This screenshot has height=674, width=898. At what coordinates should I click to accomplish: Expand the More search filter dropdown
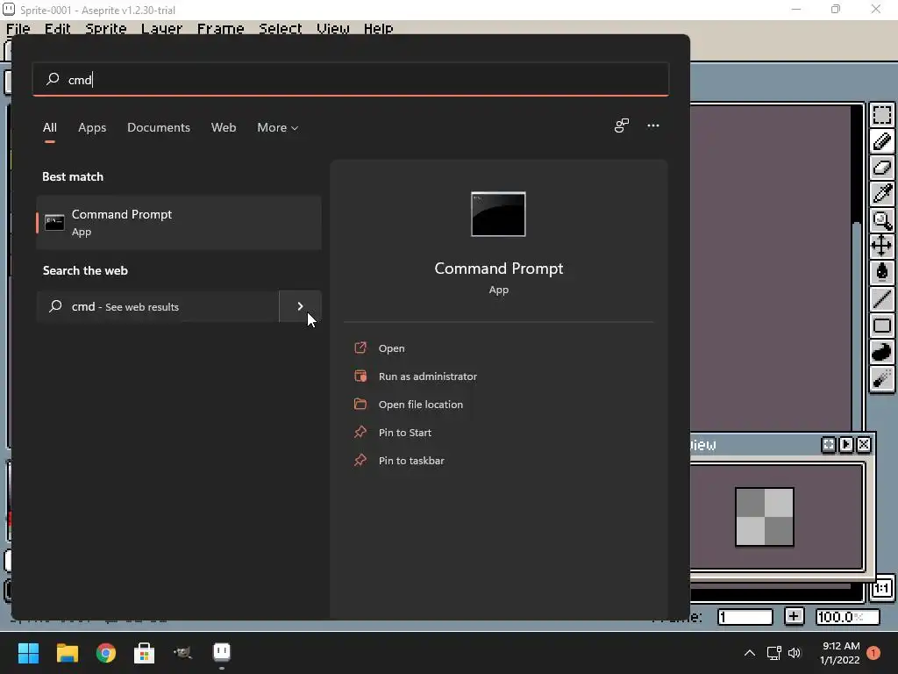[278, 127]
